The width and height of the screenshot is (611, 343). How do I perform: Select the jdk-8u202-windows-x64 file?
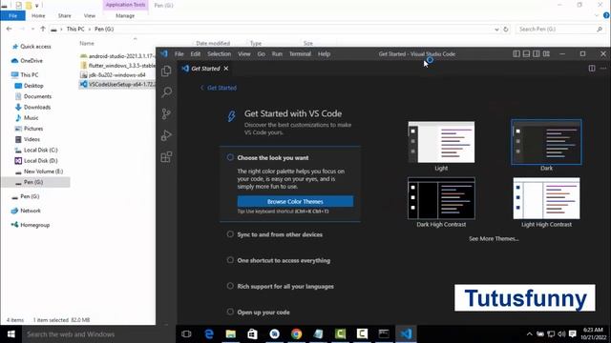click(116, 74)
